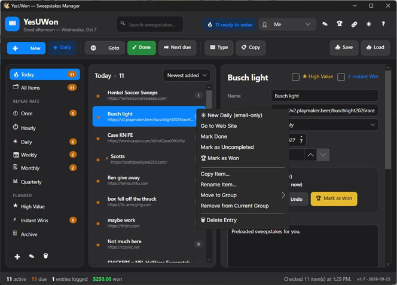Click the YesUWon blue logo icon

12,24
